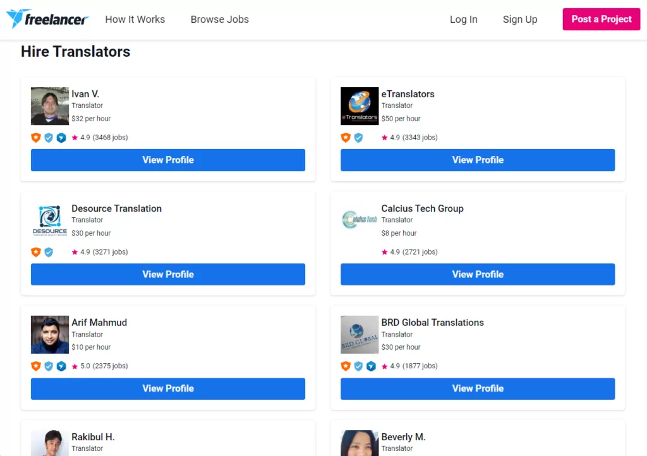
Task: Click the 4.9 (3343 jobs) rating
Action: pos(414,137)
